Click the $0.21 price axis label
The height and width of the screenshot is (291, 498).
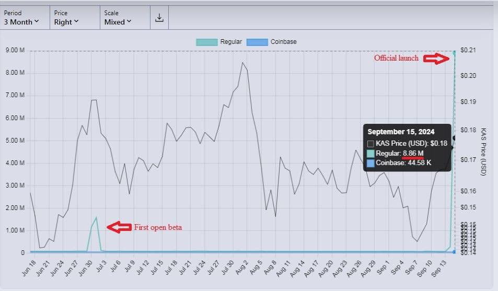[468, 50]
